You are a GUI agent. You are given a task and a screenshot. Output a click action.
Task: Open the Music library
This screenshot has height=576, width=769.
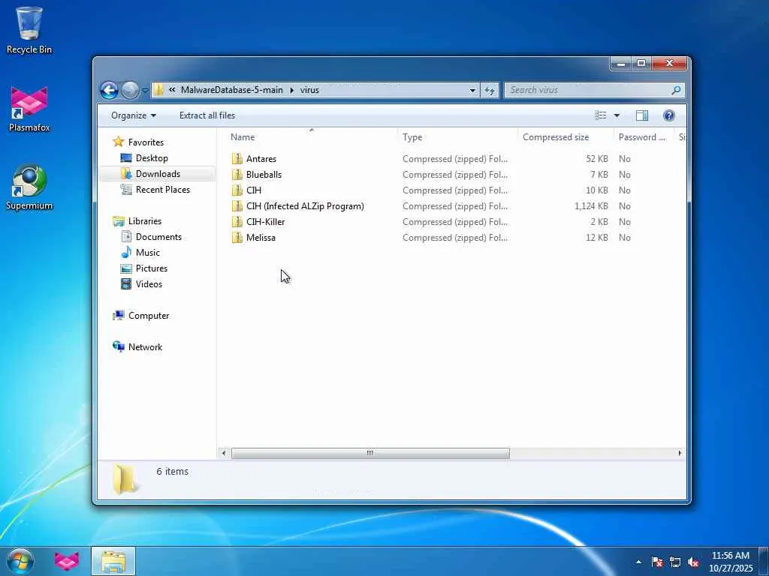(148, 253)
